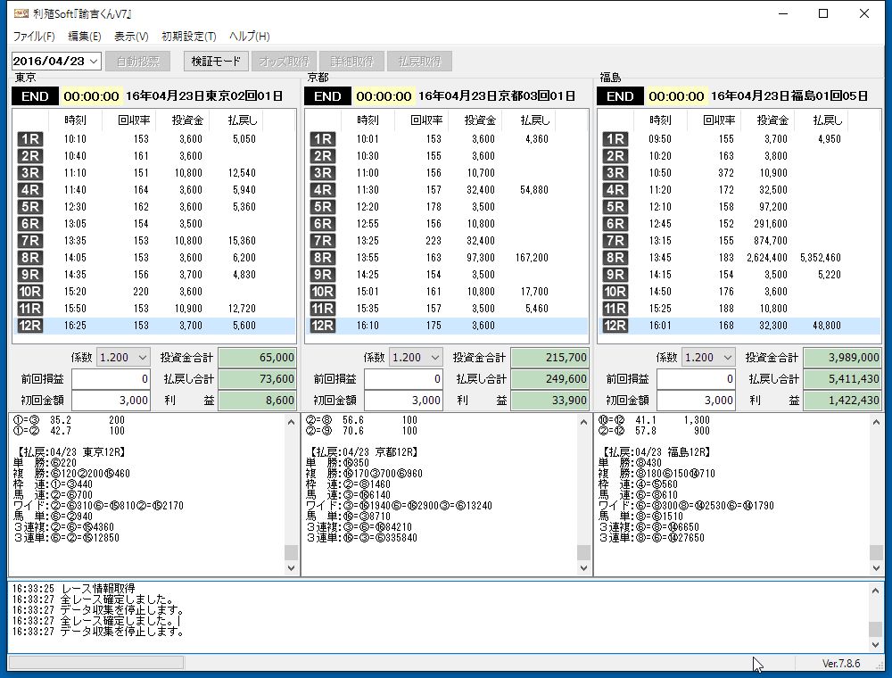Select the 8R race badge in 京都 panel
The image size is (892, 678).
[x=322, y=258]
